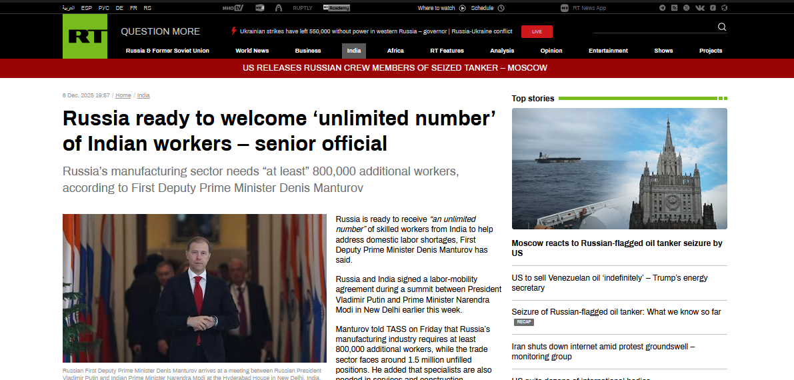Open Projects section
Viewport: 794px width, 380px height.
coord(711,51)
